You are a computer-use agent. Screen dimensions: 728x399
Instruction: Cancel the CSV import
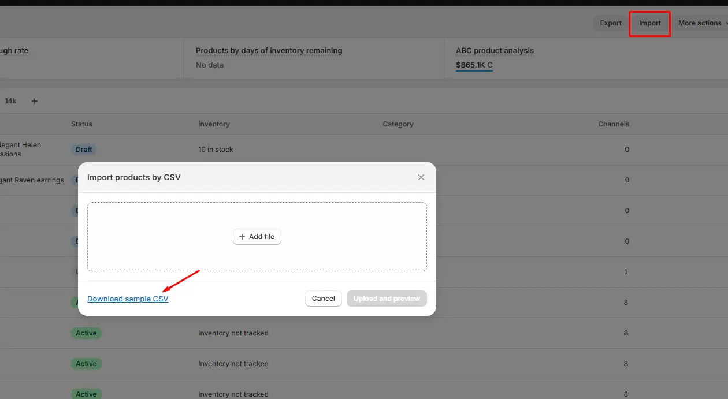[323, 299]
